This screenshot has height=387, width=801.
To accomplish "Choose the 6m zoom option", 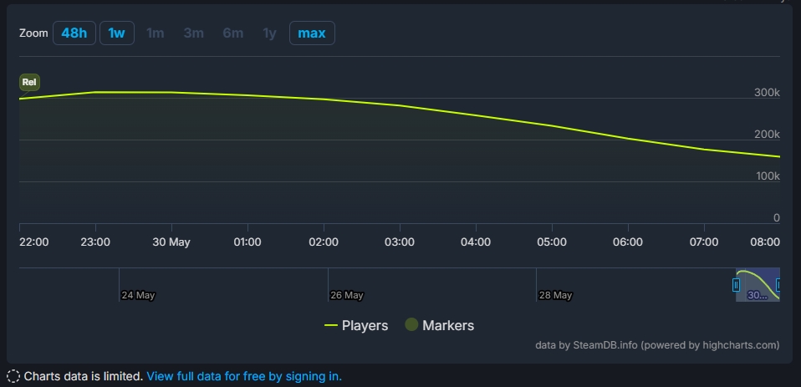I will click(x=233, y=33).
